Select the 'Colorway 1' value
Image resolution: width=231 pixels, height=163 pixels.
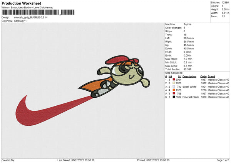(20, 21)
